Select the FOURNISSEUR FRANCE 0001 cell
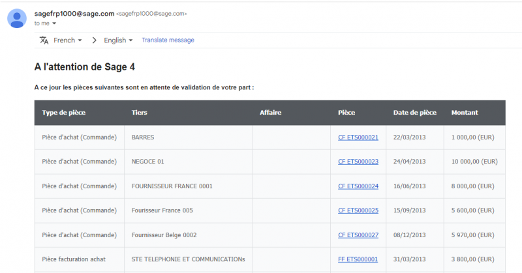The height and width of the screenshot is (273, 522). click(x=189, y=186)
